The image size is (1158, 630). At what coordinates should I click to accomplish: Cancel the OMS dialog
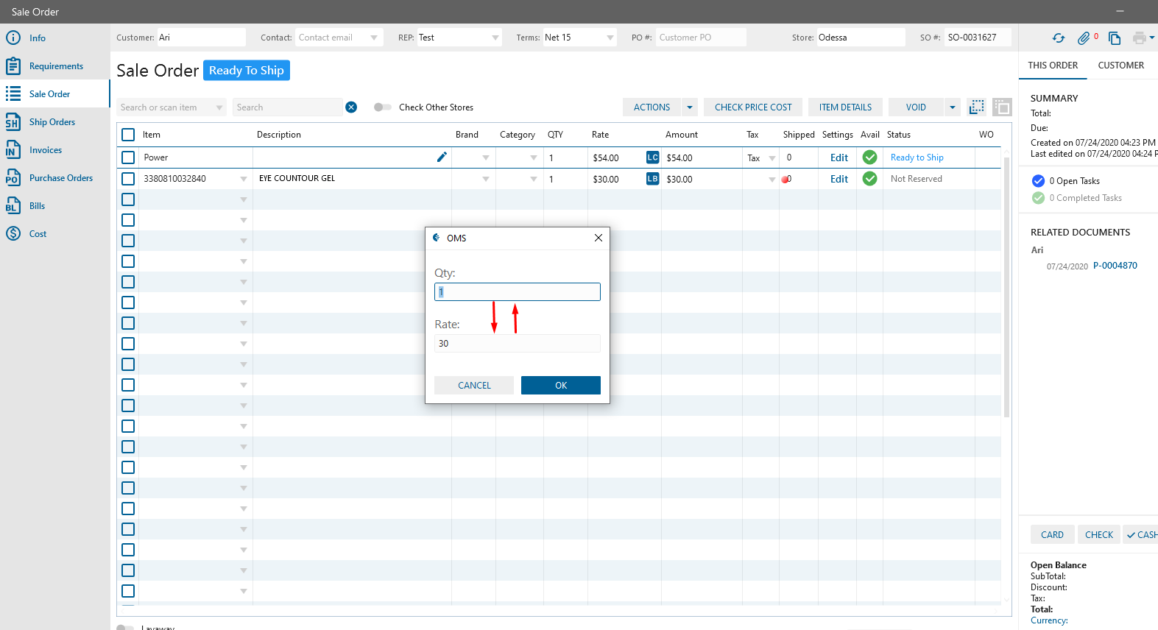pyautogui.click(x=474, y=386)
